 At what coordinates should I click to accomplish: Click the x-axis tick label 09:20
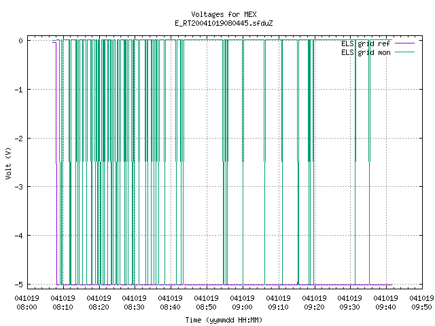click(x=314, y=307)
